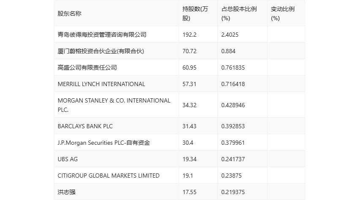Select the UBS AG shareholder cell
Image resolution: width=359 pixels, height=200 pixels.
click(68, 159)
